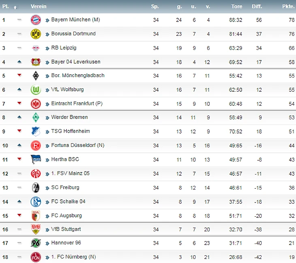
Task: Click the Hertha BSC flag logo
Action: [36, 160]
